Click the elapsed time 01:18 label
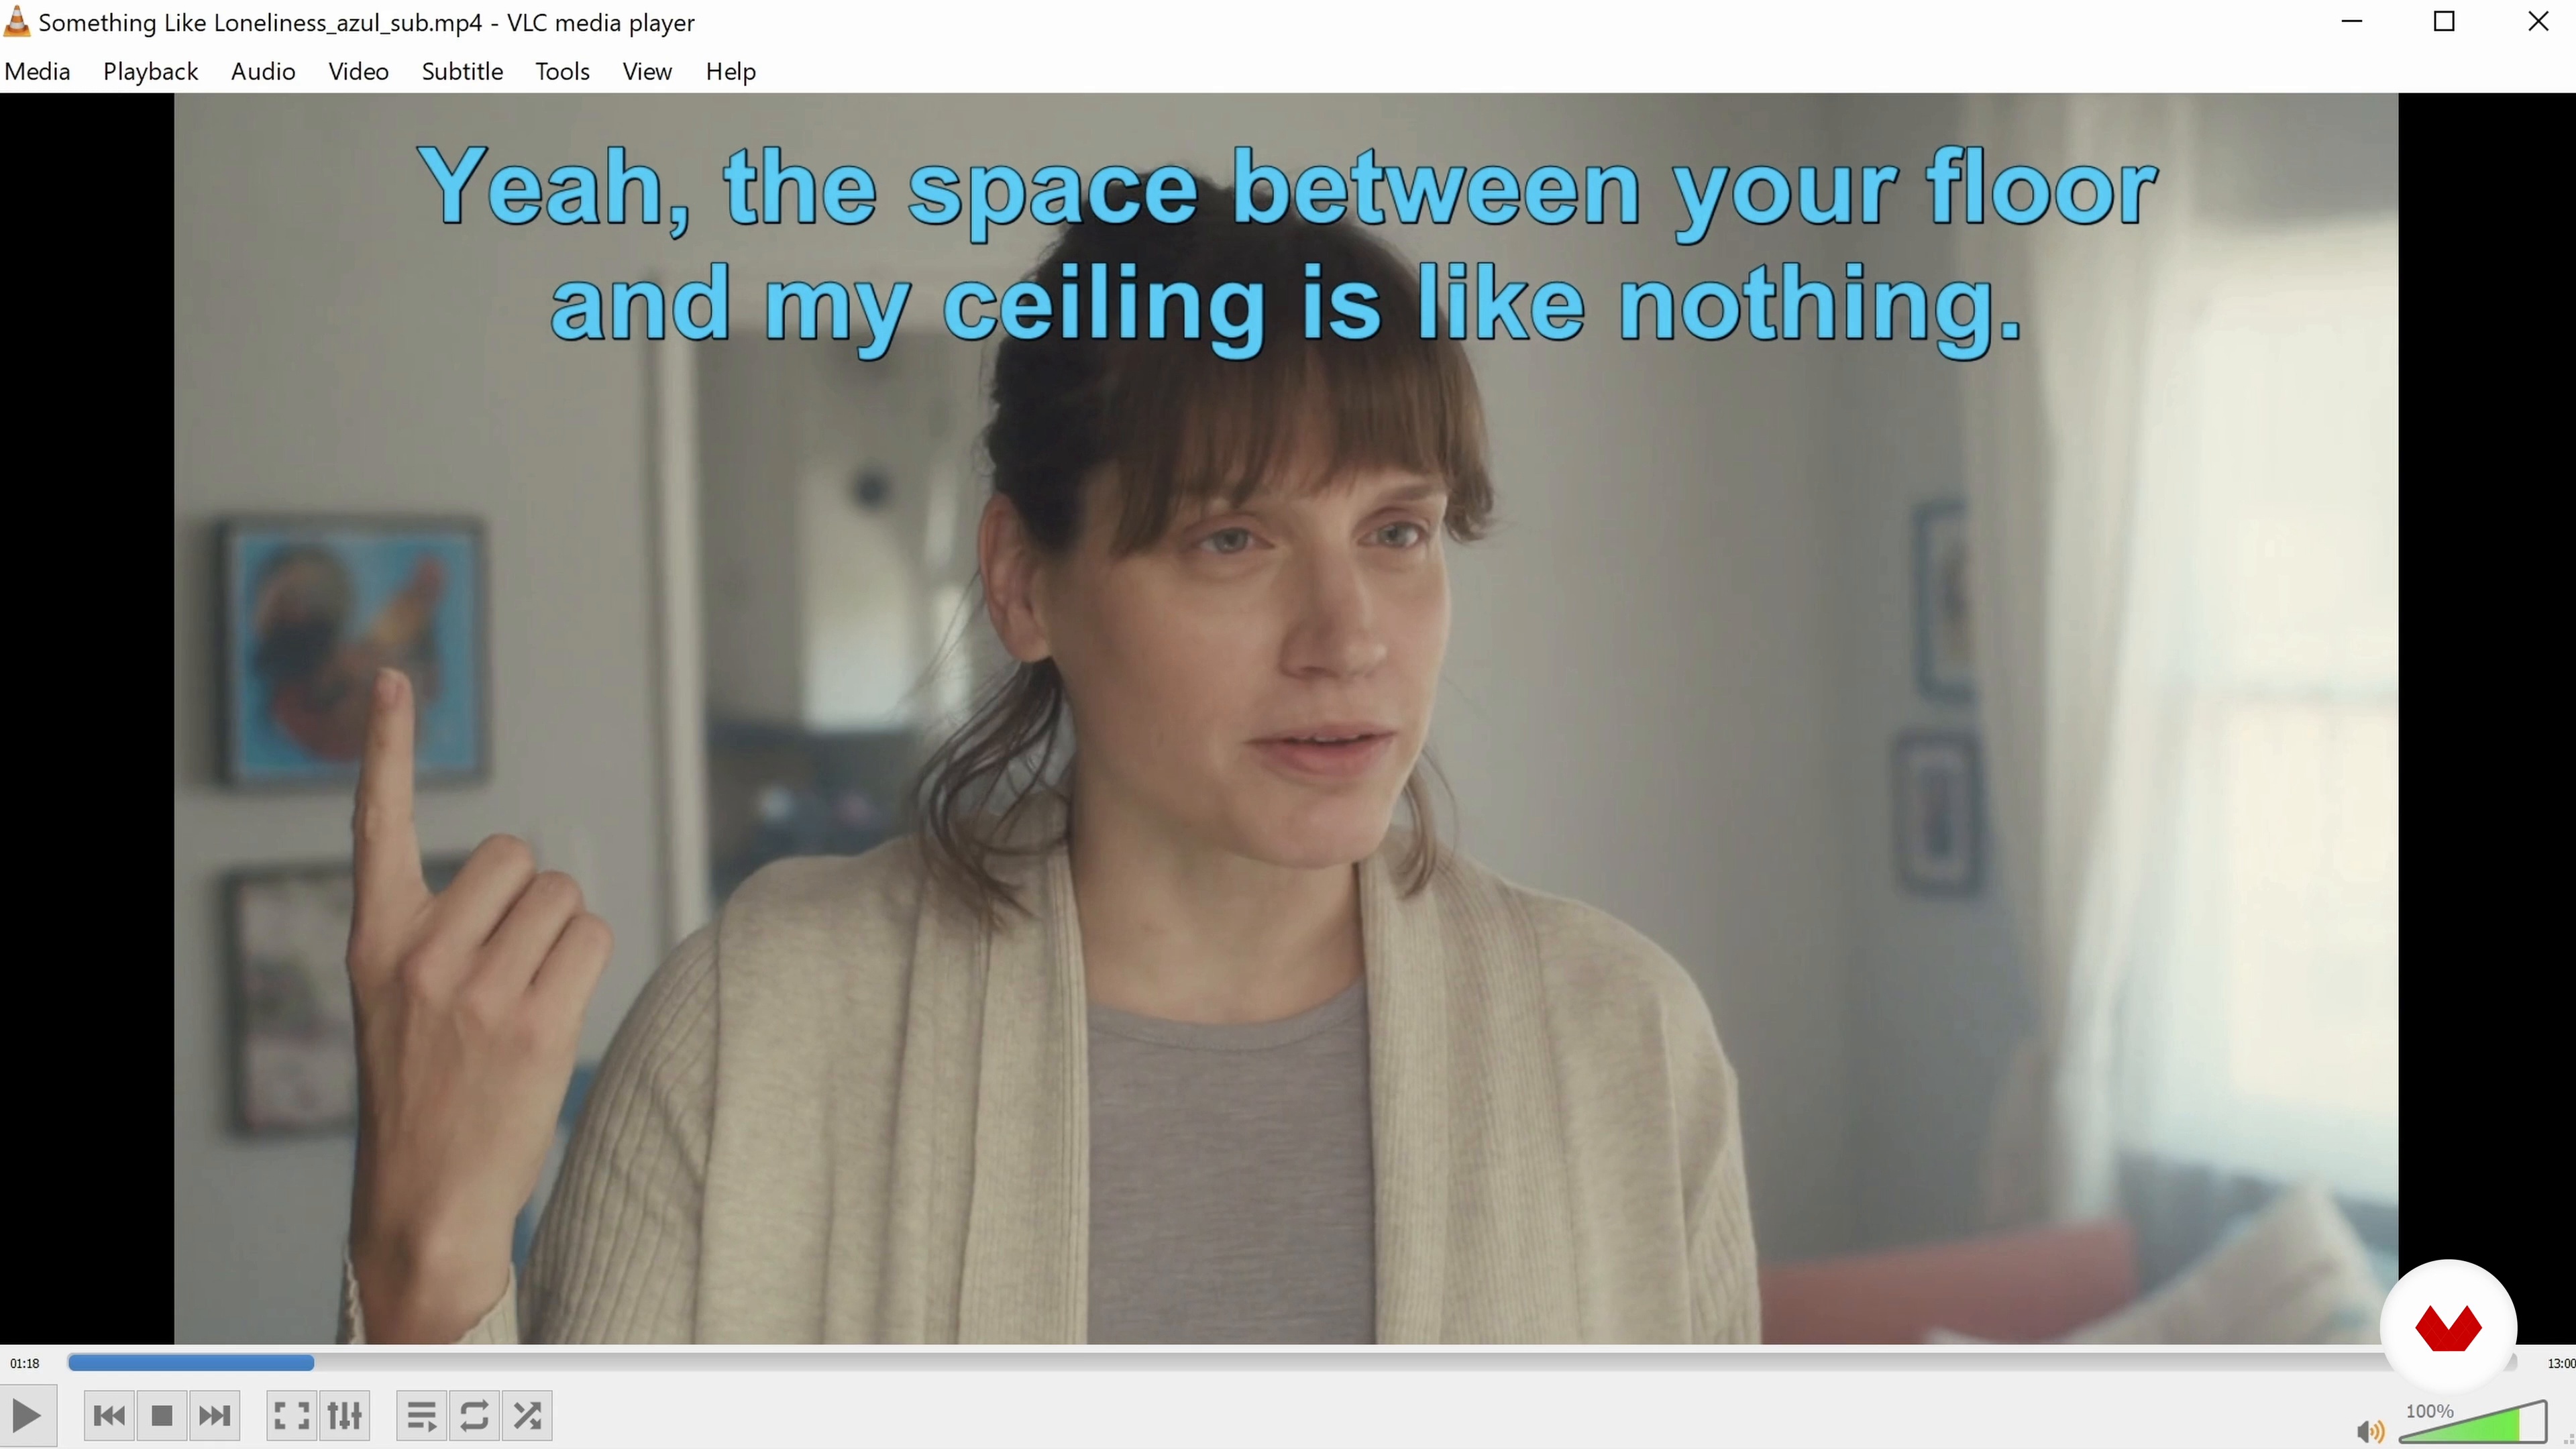This screenshot has width=2576, height=1449. click(x=25, y=1363)
